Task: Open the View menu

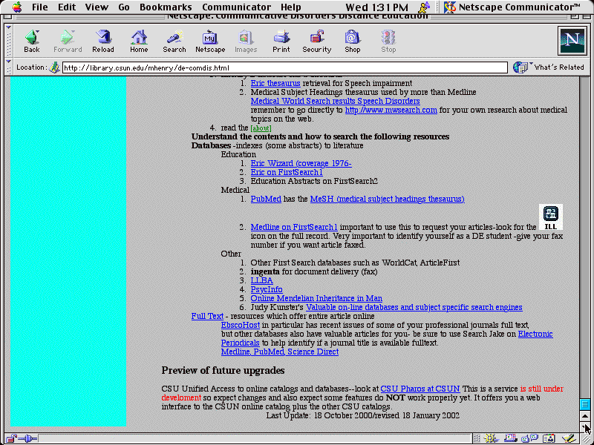Action: point(97,7)
